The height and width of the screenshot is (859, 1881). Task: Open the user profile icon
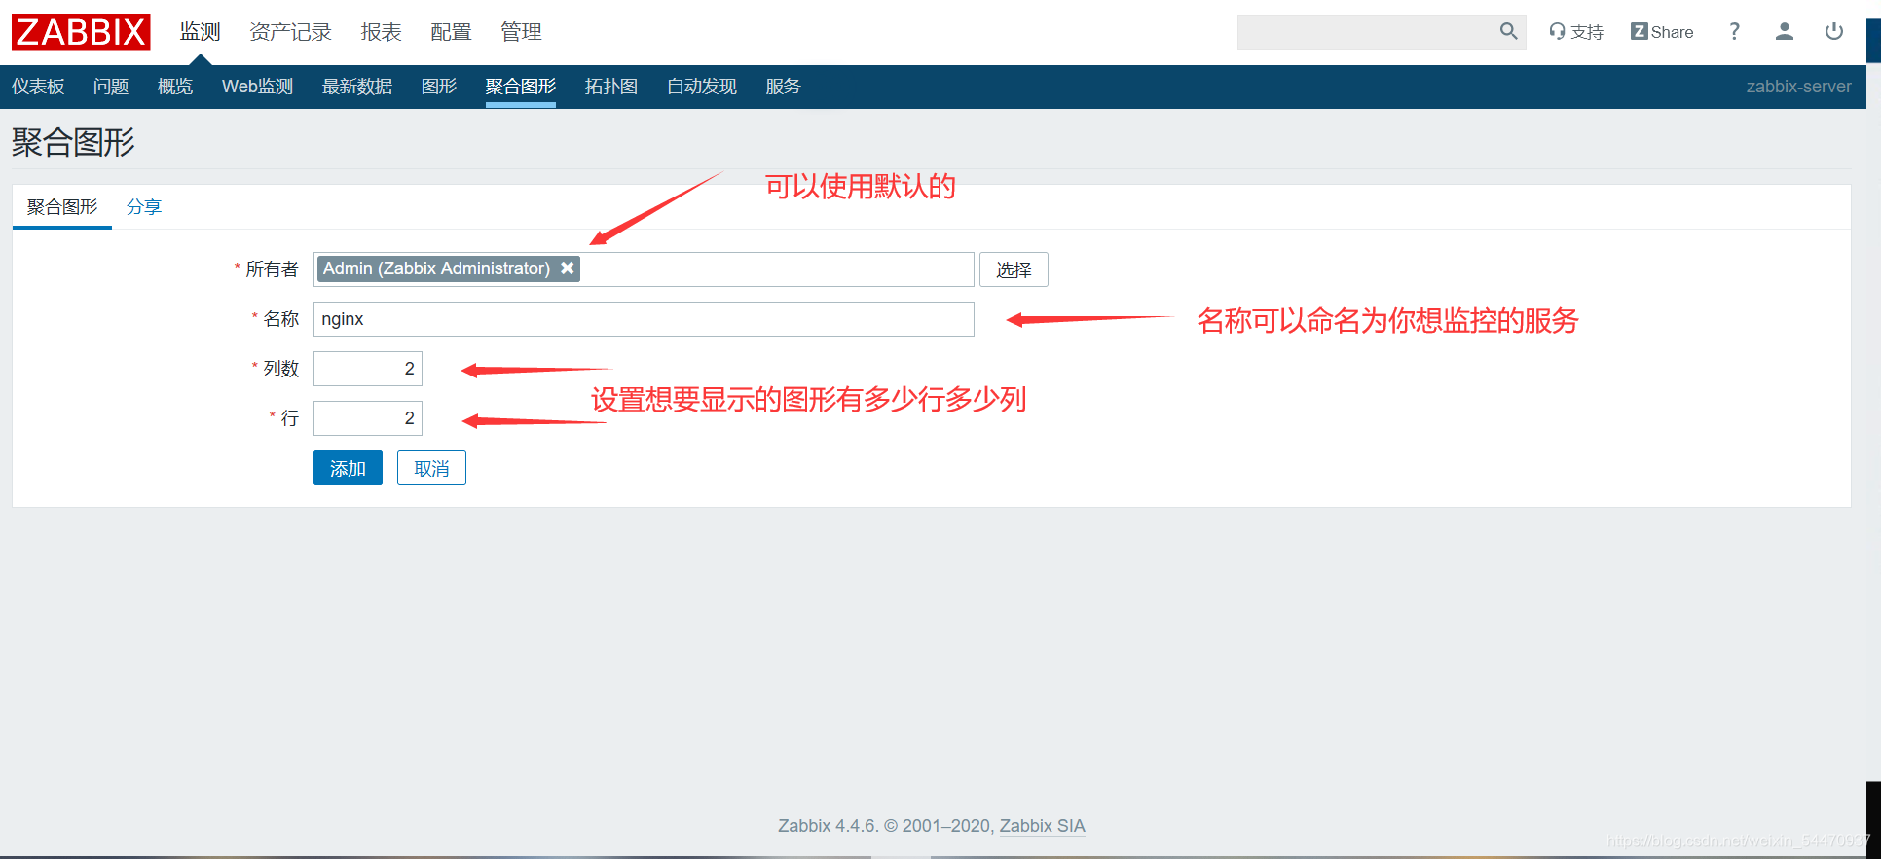click(x=1784, y=32)
